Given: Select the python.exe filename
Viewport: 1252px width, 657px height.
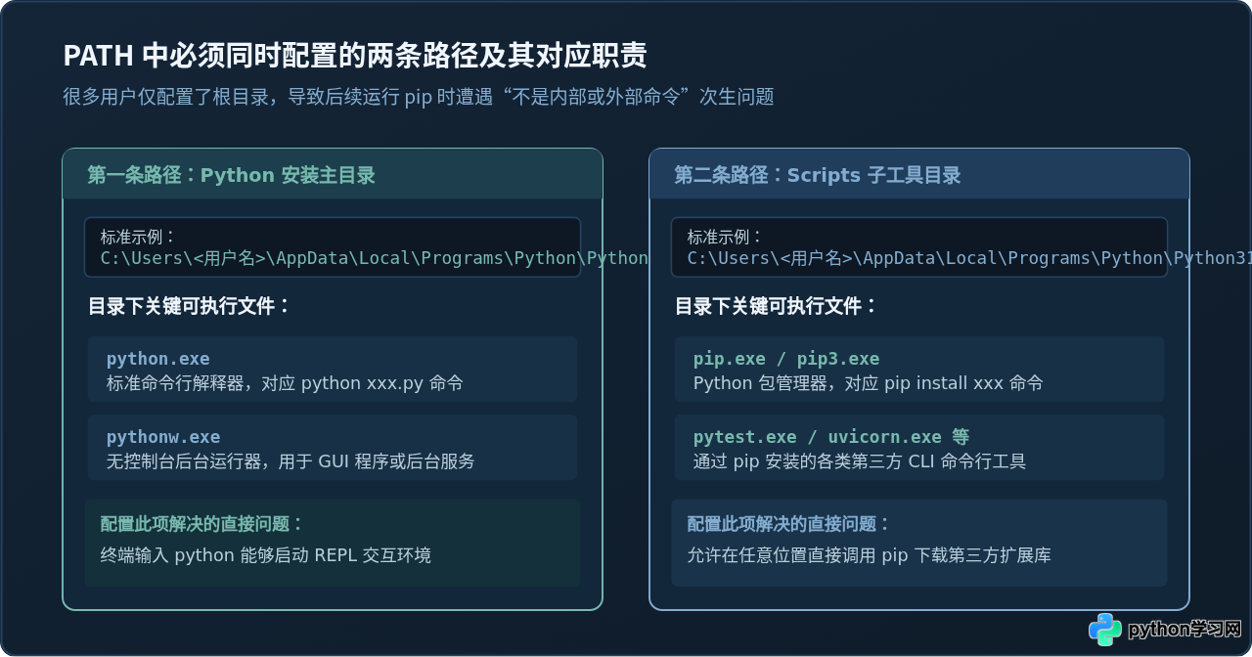Looking at the screenshot, I should (x=158, y=359).
